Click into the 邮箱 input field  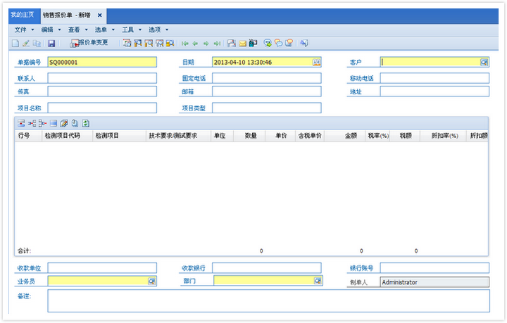click(x=267, y=91)
